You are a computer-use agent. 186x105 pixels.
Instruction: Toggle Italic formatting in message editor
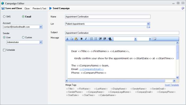click(x=86, y=39)
